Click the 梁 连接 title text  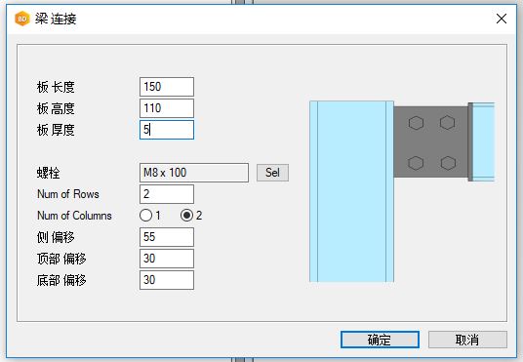[x=56, y=19]
